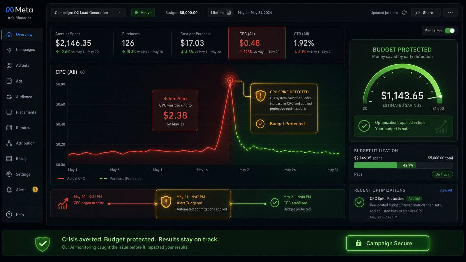Open the Campaign: Q2 Lead Generation dropdown
Viewport: 466px width, 262px height.
[x=88, y=13]
